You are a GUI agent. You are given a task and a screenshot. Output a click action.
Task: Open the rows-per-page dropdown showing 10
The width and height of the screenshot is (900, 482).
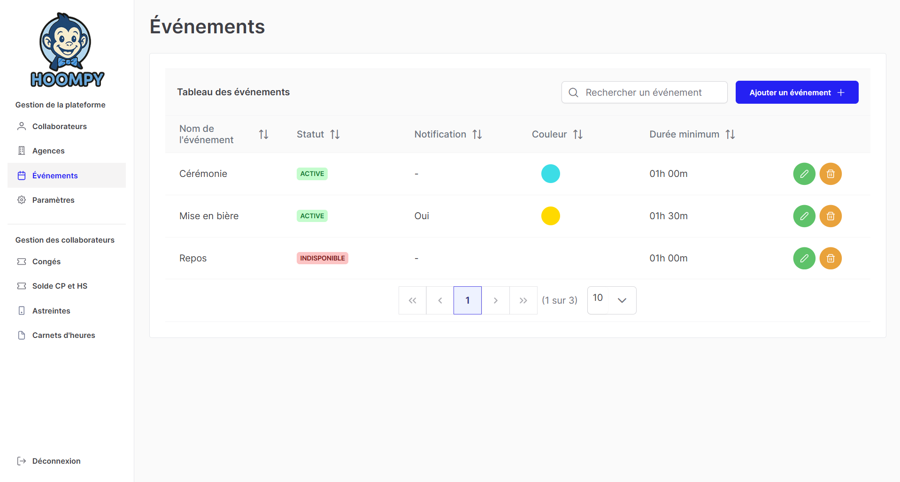pos(612,300)
